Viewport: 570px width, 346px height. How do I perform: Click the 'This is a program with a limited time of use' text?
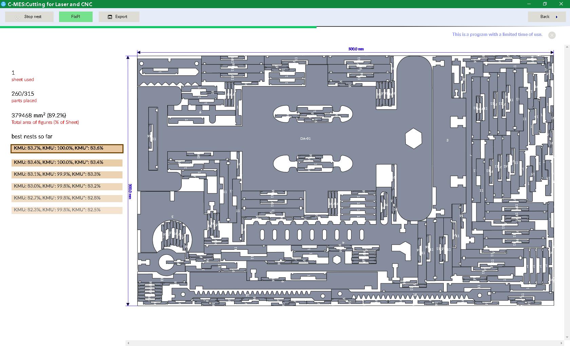click(x=497, y=34)
